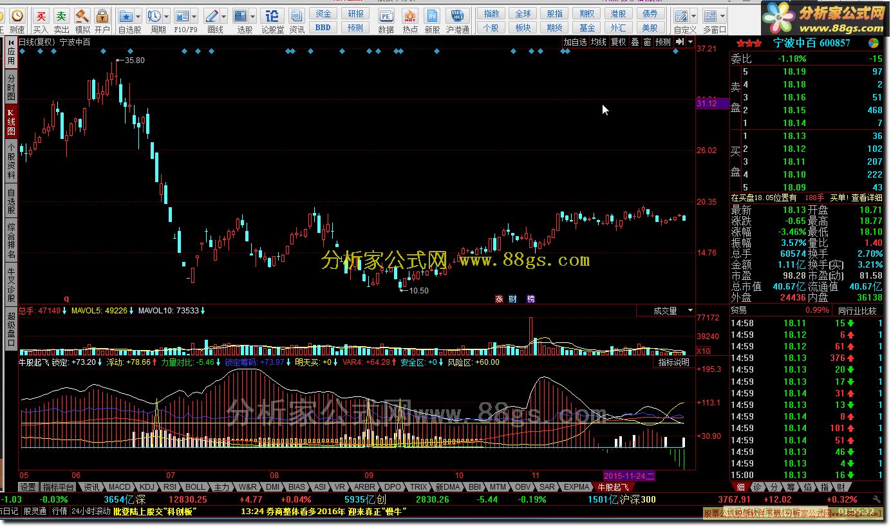Click the 24小时滚动 status bar item

(x=91, y=512)
